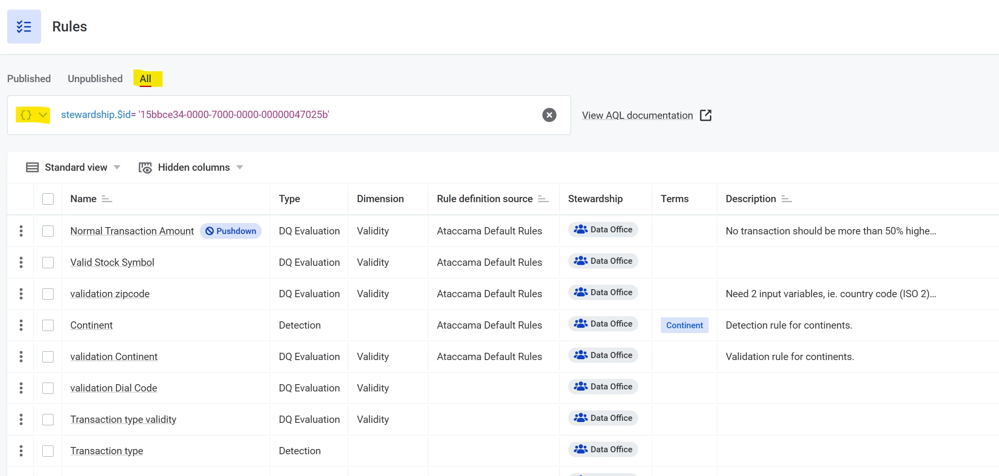Viewport: 999px width, 476px height.
Task: Tick the Continent detection rule checkbox
Action: pos(48,325)
